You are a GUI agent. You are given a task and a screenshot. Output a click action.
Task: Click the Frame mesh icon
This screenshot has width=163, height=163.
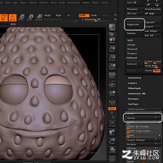pyautogui.click(x=112, y=124)
